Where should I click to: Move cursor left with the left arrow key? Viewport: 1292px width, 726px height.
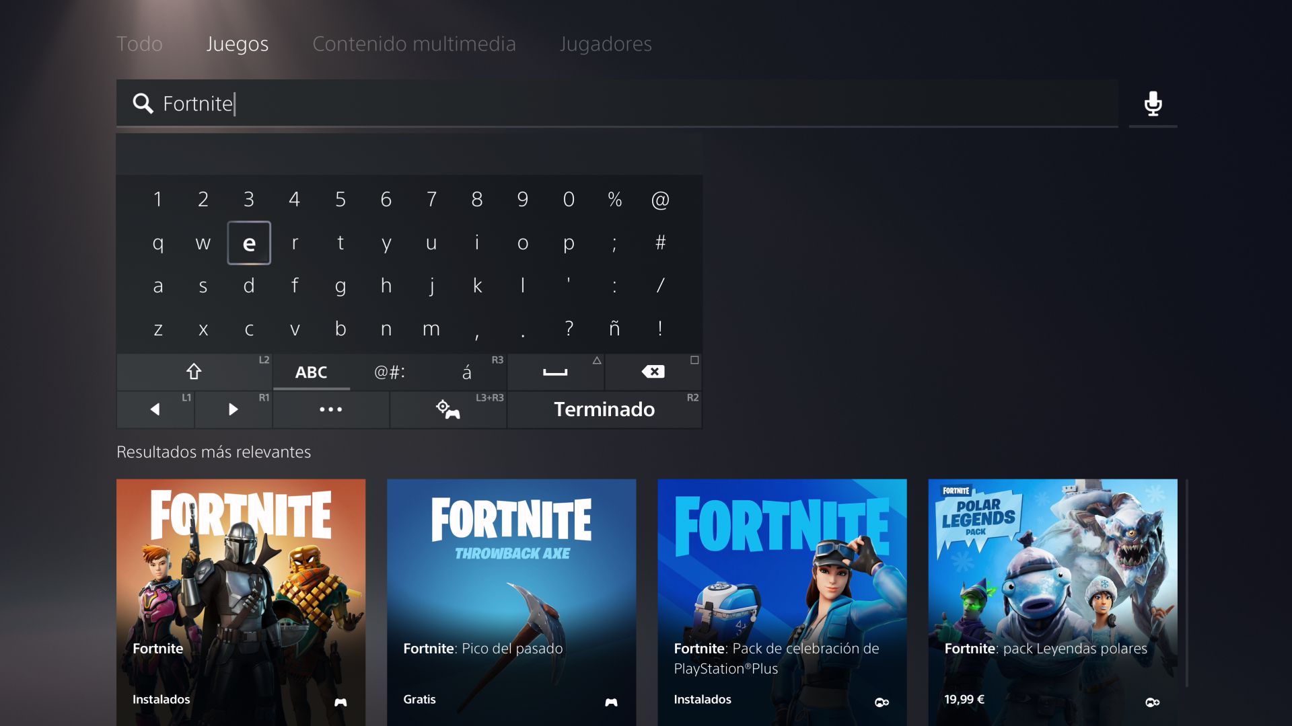pos(155,409)
